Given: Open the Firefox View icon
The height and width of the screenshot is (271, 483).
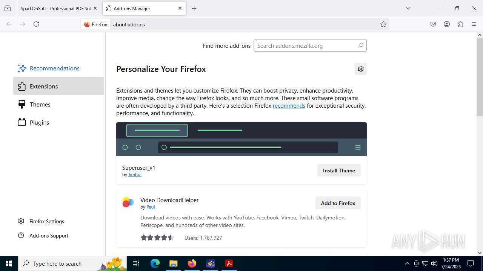Looking at the screenshot, I should [x=8, y=8].
